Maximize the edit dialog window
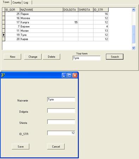The image size is (139, 159). pyautogui.click(x=69, y=75)
